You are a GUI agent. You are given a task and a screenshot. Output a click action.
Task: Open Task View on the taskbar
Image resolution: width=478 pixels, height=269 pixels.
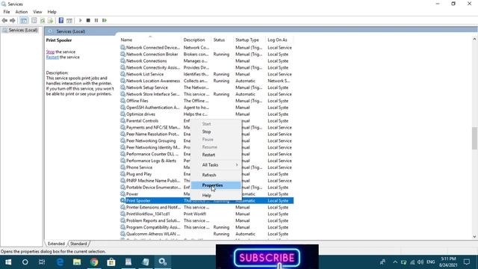click(42, 262)
